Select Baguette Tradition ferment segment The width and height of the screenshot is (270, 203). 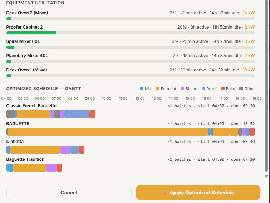30,168
